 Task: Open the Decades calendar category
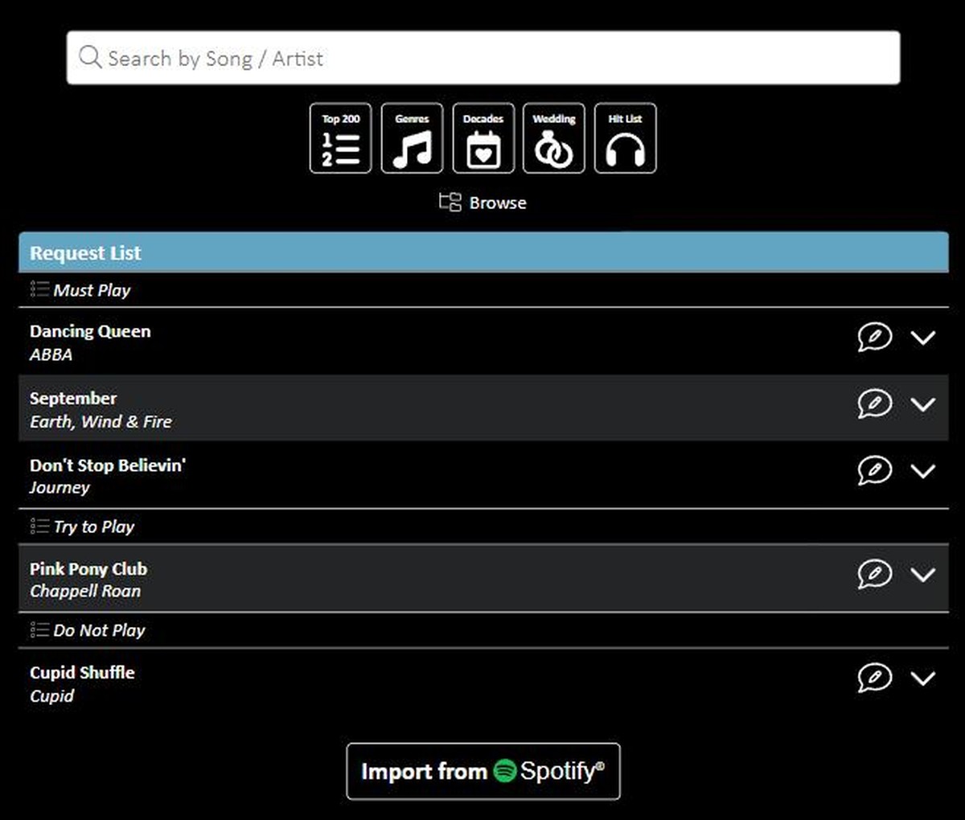[483, 138]
